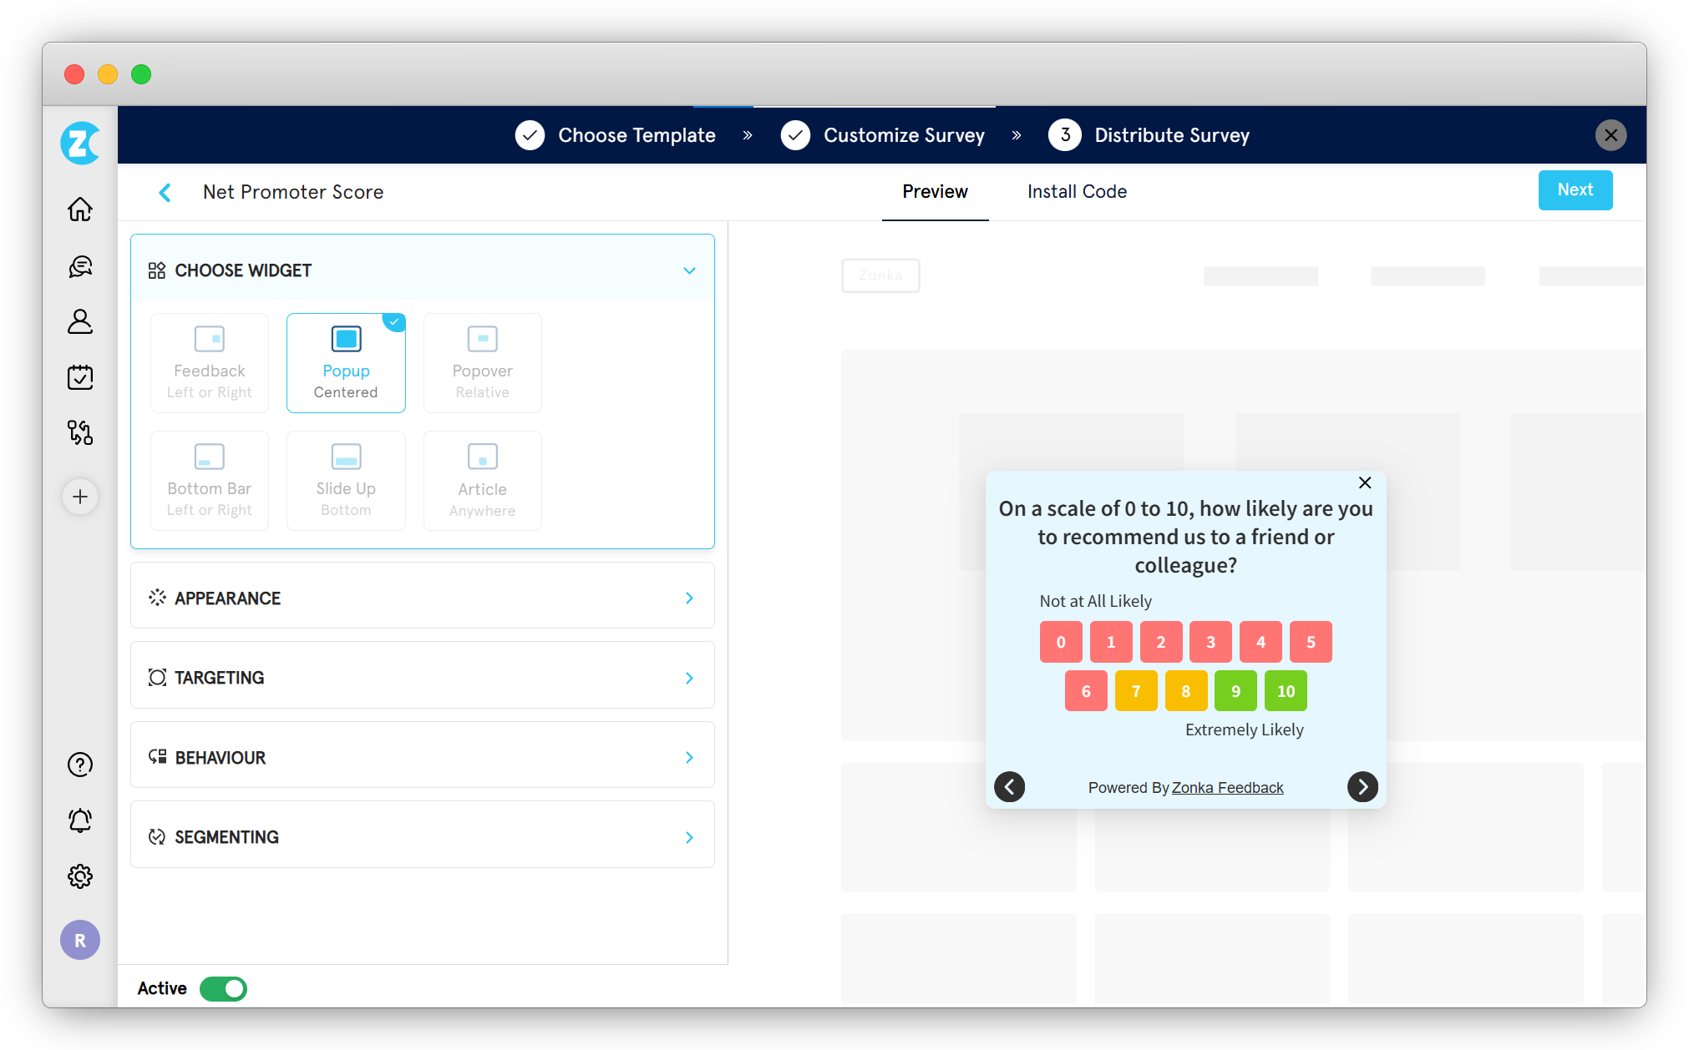The height and width of the screenshot is (1050, 1689).
Task: Open notifications bell icon
Action: coord(80,820)
